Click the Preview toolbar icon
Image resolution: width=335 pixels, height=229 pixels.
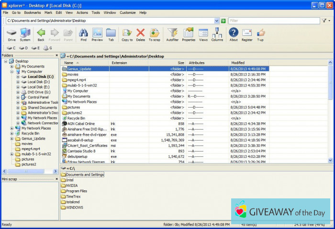tap(97, 33)
